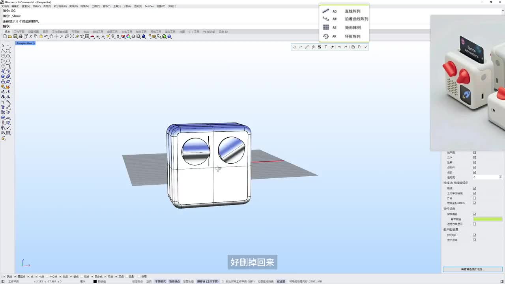Toggle 正交 in the status bar
This screenshot has height=284, width=505.
149,282
